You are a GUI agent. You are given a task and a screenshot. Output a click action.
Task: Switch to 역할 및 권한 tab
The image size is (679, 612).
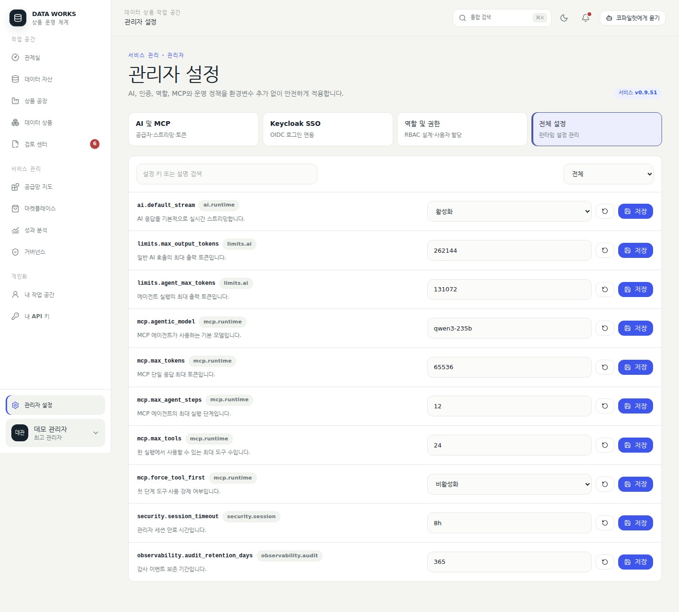click(462, 129)
